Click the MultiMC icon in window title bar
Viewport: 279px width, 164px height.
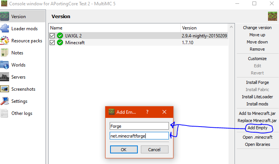4,3
